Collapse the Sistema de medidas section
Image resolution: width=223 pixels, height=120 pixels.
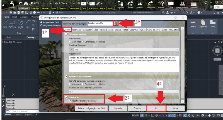(x=66, y=34)
